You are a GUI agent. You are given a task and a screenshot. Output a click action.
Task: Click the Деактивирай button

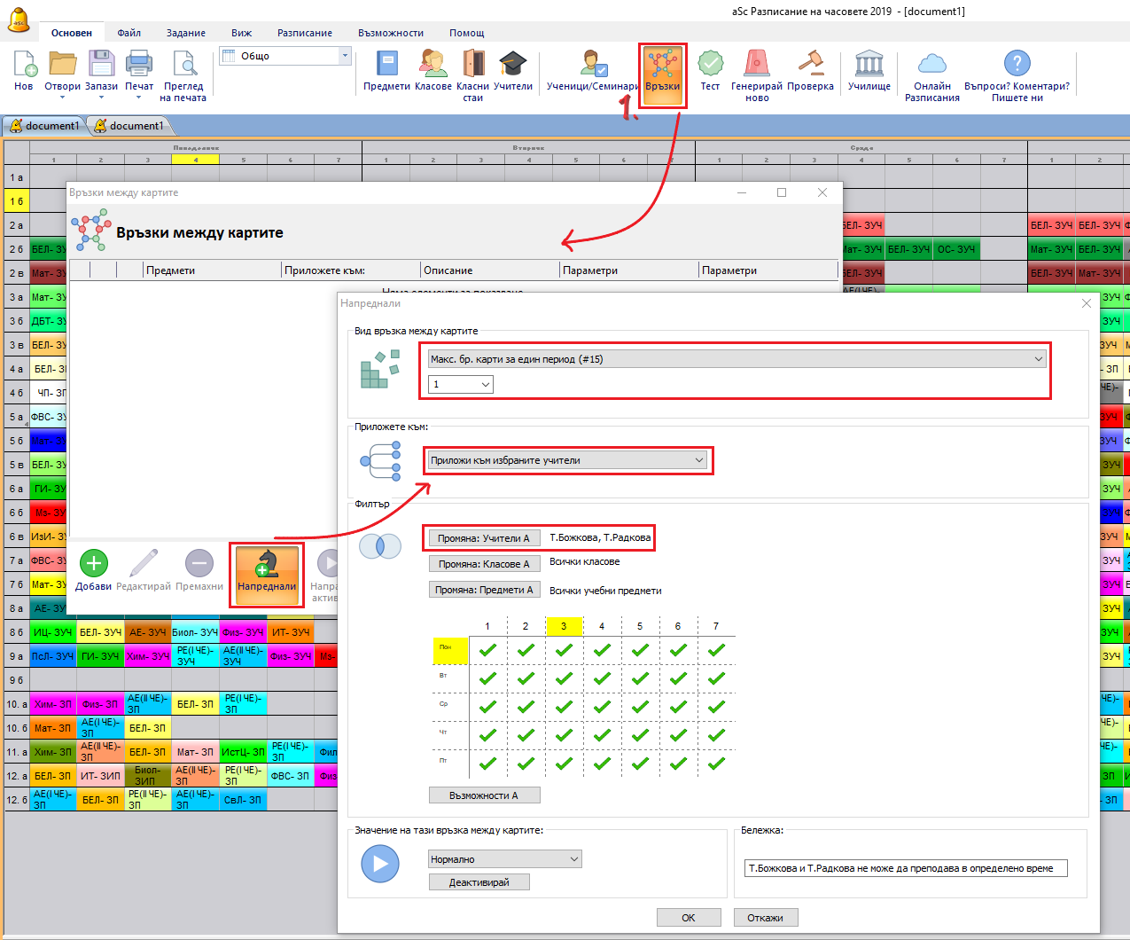click(479, 882)
